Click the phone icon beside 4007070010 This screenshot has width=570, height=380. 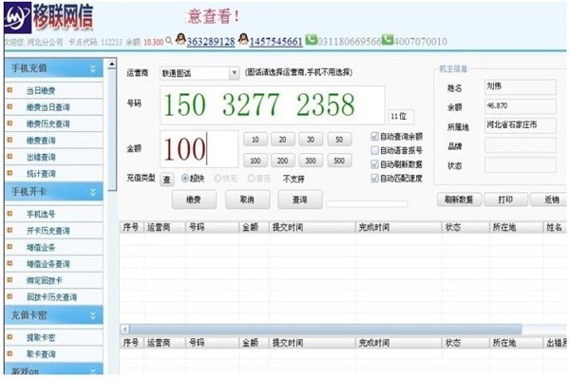(x=388, y=39)
